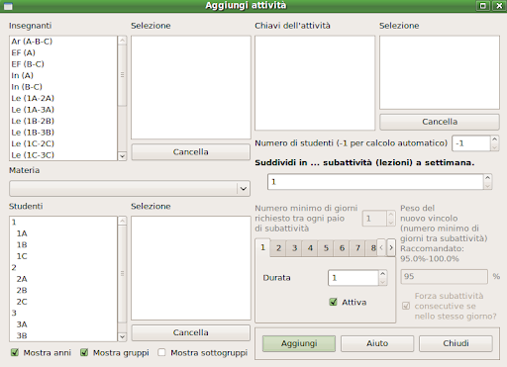Open the Aiuto help button
The image size is (507, 367).
coord(377,343)
